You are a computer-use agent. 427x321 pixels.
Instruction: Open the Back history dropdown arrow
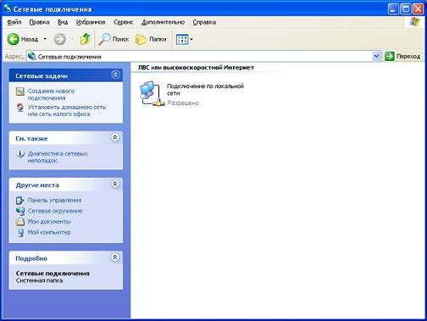45,39
